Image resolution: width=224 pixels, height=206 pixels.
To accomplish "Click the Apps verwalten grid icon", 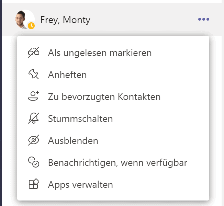I will coord(34,184).
